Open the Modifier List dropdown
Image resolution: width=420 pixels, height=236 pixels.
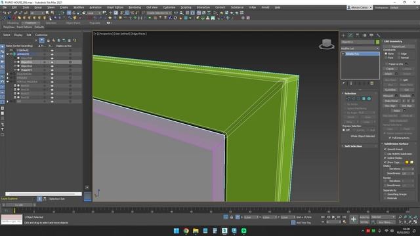(x=360, y=49)
